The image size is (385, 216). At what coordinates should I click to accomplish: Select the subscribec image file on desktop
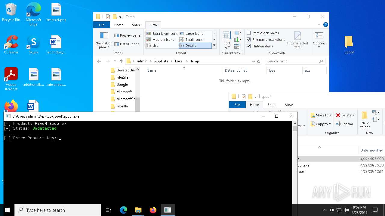(56, 77)
